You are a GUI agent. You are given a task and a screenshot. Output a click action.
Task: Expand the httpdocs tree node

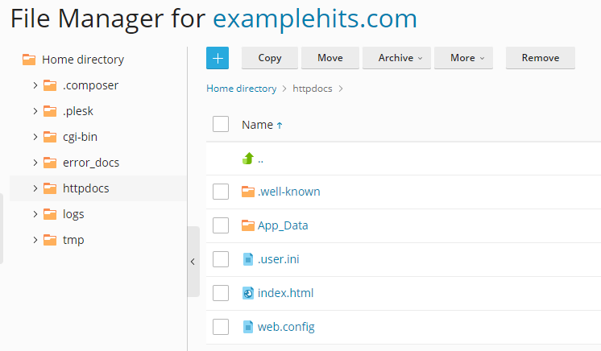click(x=35, y=188)
